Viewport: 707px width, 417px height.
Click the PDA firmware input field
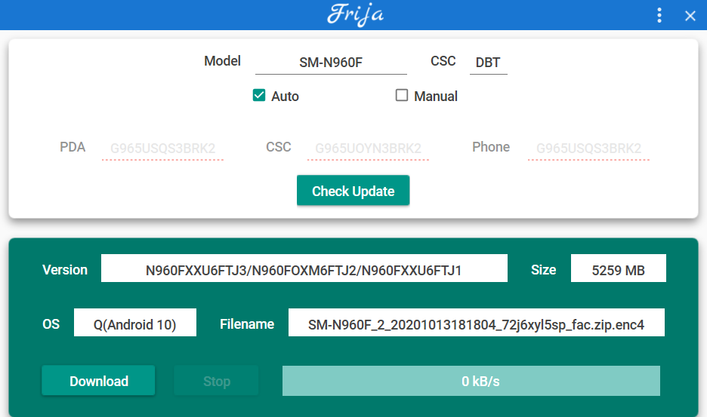pos(162,149)
